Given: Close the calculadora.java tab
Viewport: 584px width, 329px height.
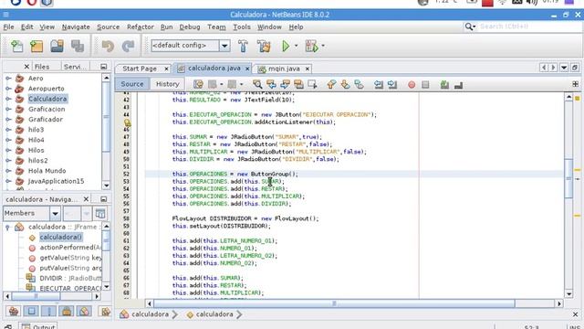Looking at the screenshot, I should point(247,69).
